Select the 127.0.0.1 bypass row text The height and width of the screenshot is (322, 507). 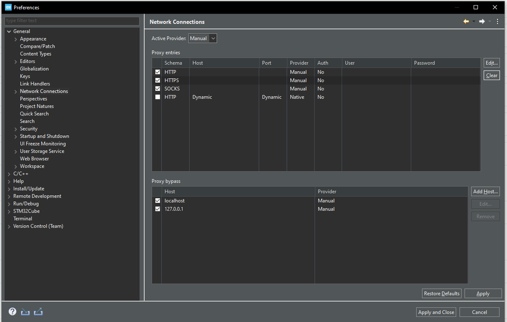coord(174,209)
